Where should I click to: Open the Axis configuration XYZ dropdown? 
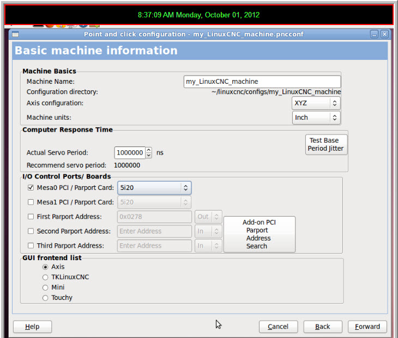click(x=316, y=103)
